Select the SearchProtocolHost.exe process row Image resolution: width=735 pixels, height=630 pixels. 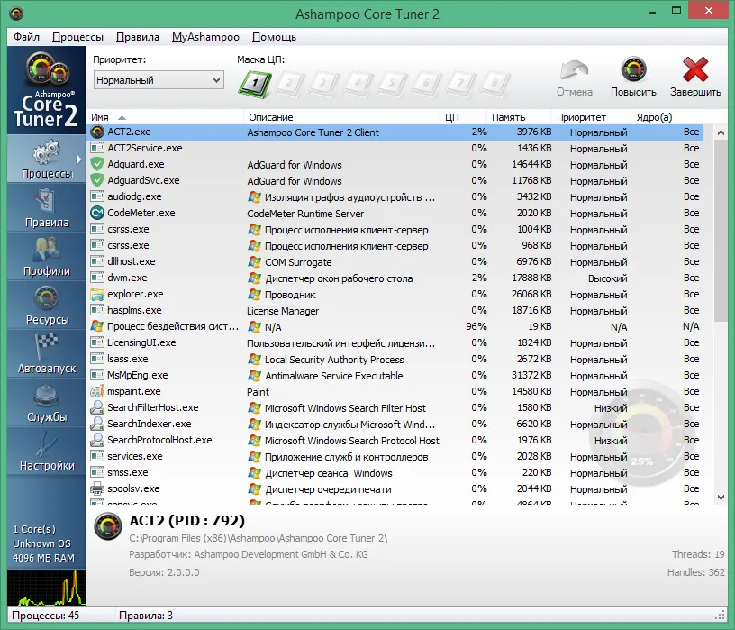pyautogui.click(x=395, y=441)
